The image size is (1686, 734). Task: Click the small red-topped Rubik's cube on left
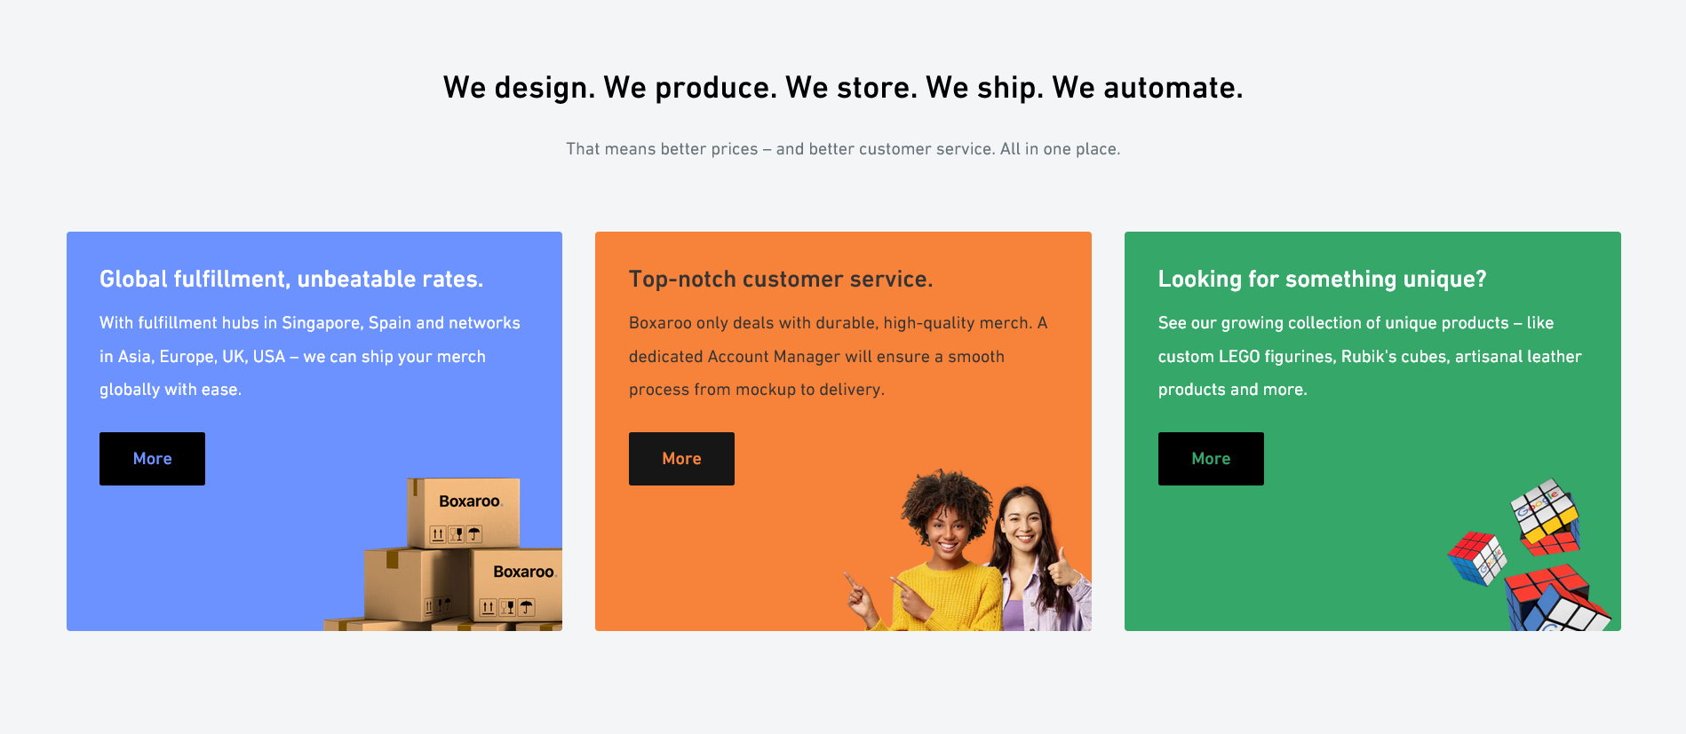1477,558
